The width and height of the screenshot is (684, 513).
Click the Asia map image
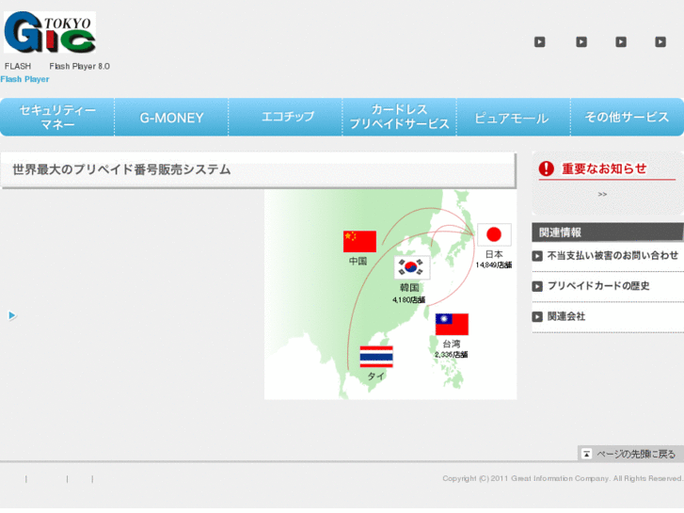point(390,295)
